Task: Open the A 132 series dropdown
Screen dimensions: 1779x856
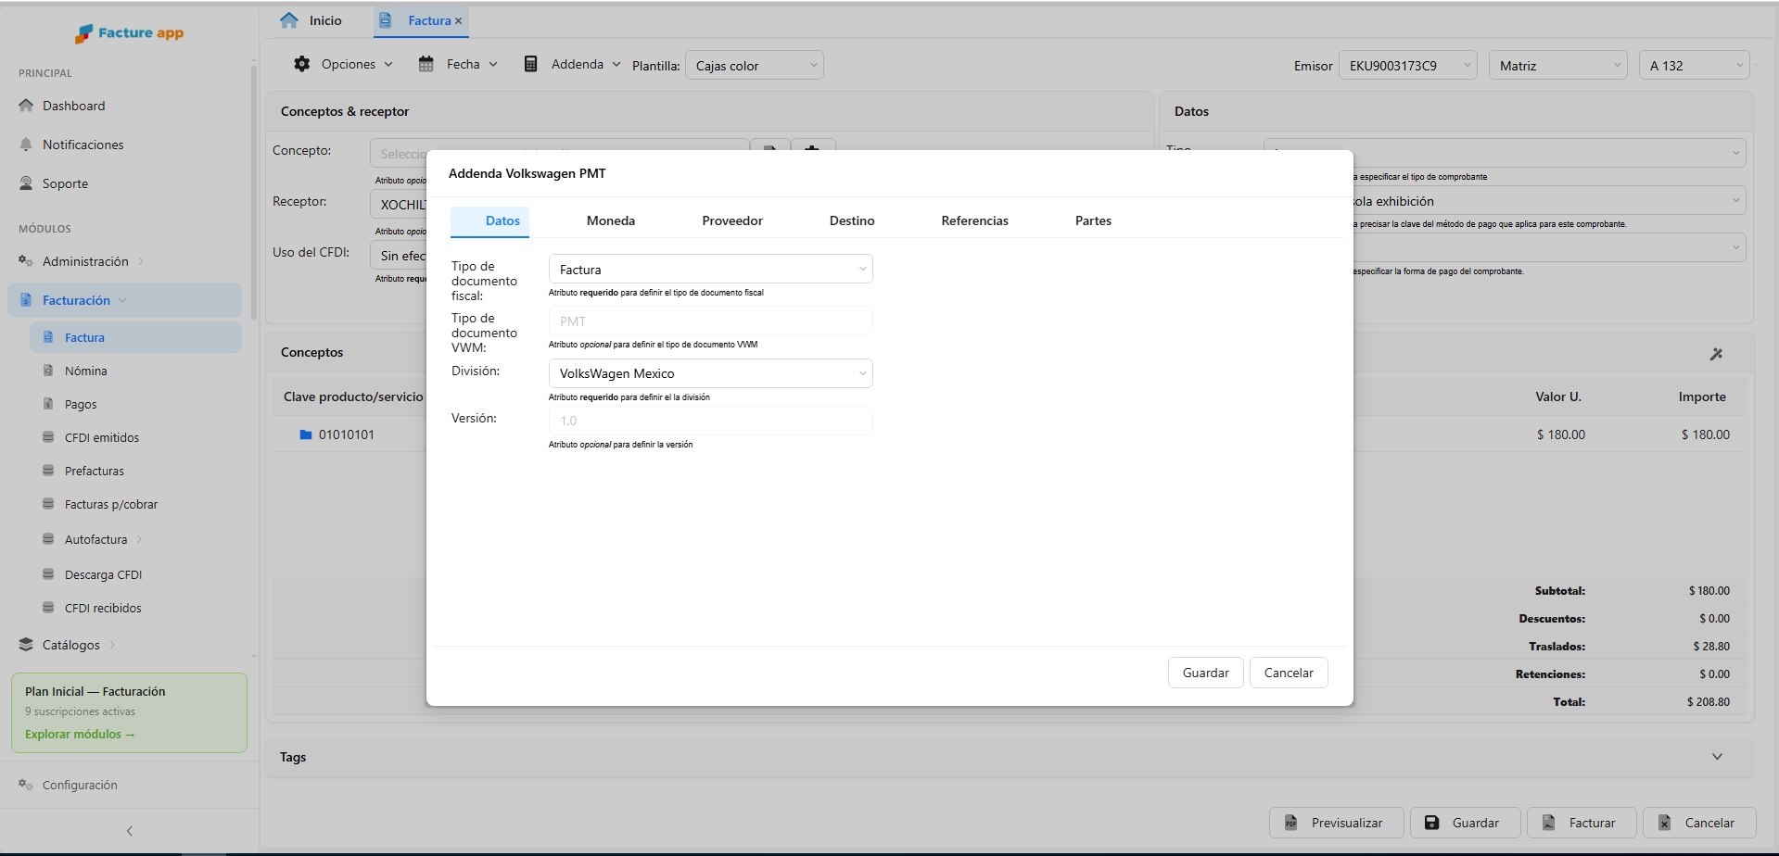Action: point(1695,65)
